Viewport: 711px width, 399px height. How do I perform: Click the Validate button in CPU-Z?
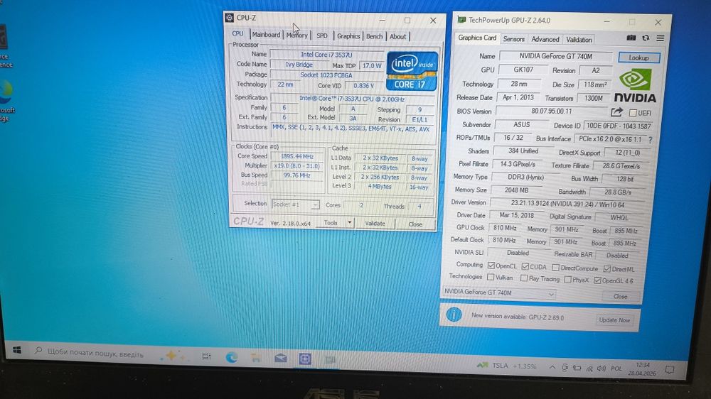pyautogui.click(x=375, y=223)
